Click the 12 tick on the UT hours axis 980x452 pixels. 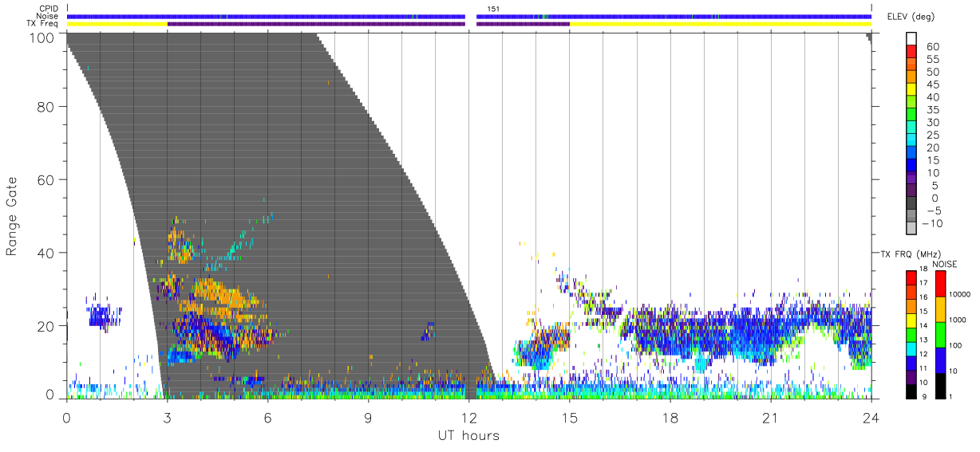coord(468,416)
